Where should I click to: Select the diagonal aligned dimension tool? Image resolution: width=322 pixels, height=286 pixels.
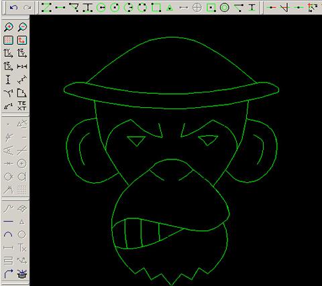(22, 80)
